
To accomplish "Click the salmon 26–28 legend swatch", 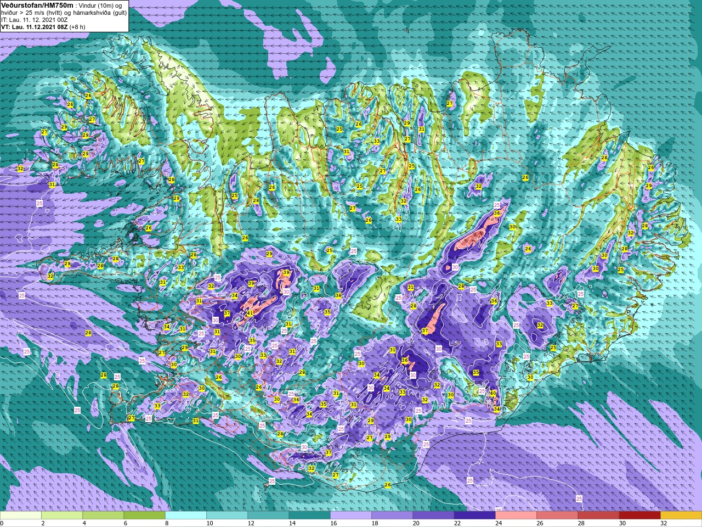I will coord(557,515).
